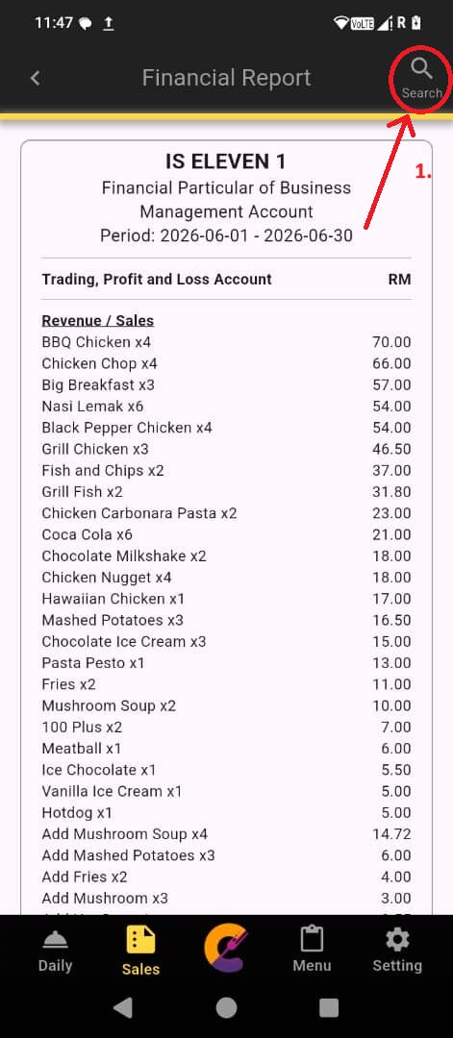Open Setting gear icon
This screenshot has height=1038, width=453.
(x=396, y=939)
